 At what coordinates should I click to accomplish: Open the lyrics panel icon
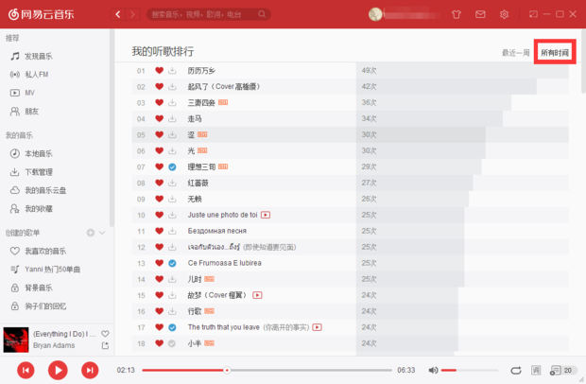coord(537,370)
